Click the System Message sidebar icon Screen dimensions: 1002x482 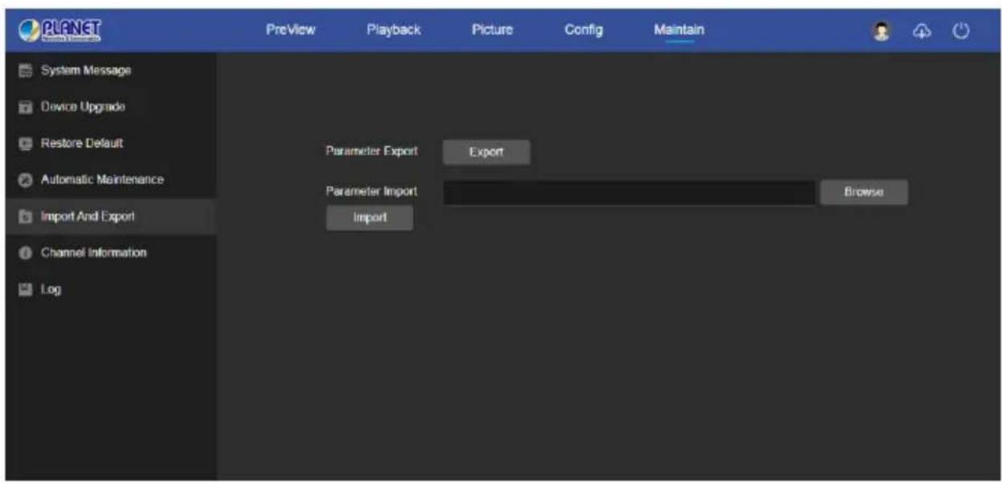coord(25,71)
